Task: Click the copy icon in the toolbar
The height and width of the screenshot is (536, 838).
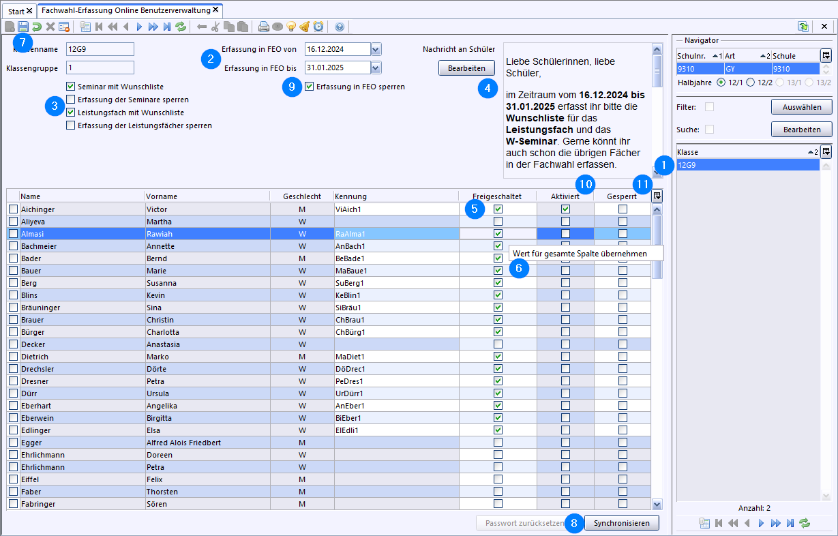Action: pos(228,27)
